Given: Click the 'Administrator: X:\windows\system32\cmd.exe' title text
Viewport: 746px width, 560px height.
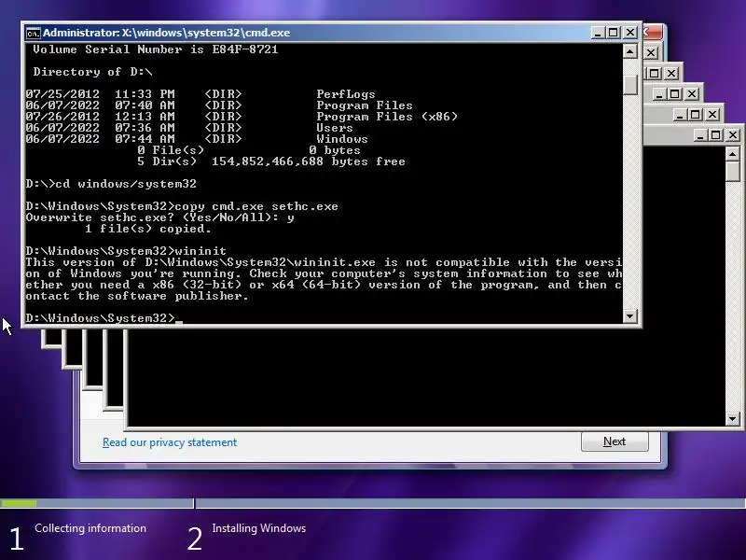Looking at the screenshot, I should click(x=167, y=33).
